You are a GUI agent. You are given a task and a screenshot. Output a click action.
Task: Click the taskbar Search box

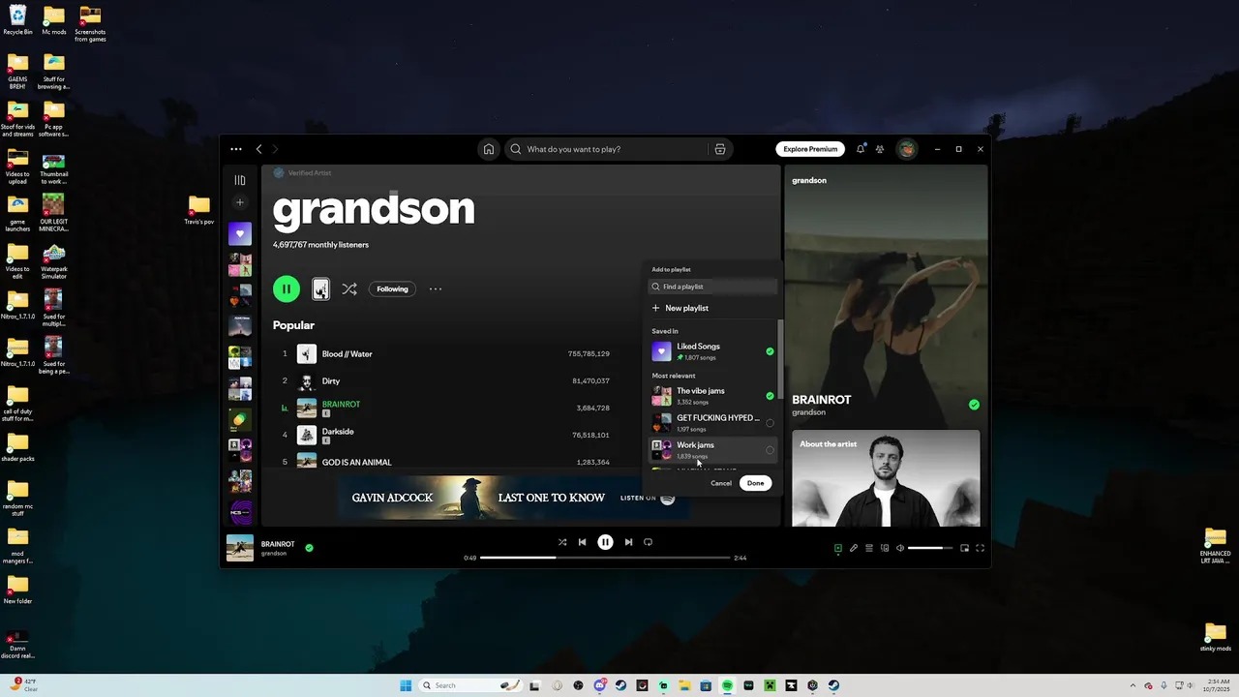point(469,685)
